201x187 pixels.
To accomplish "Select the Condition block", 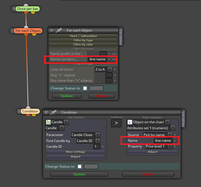I will click(x=30, y=111).
